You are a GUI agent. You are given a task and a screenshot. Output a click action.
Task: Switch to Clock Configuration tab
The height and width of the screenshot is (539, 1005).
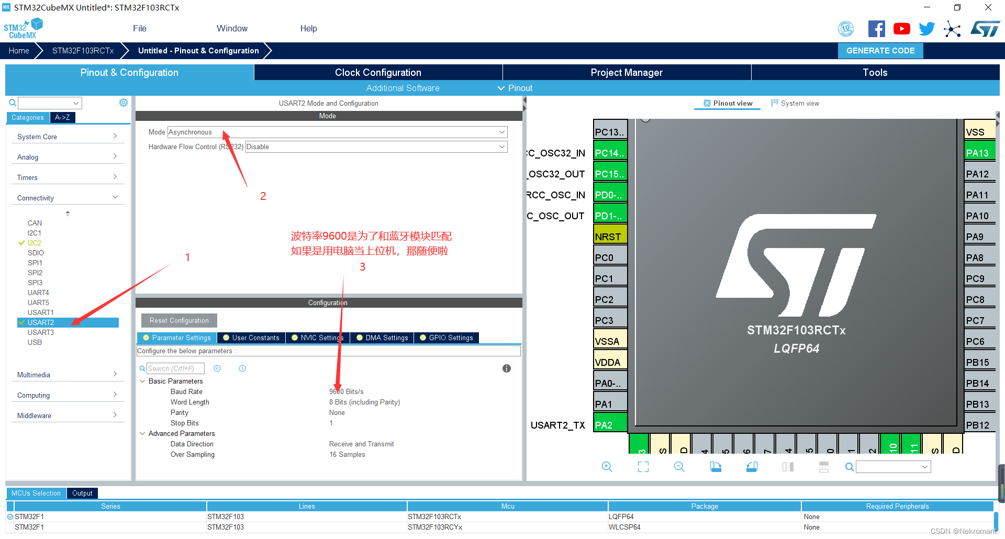point(378,72)
